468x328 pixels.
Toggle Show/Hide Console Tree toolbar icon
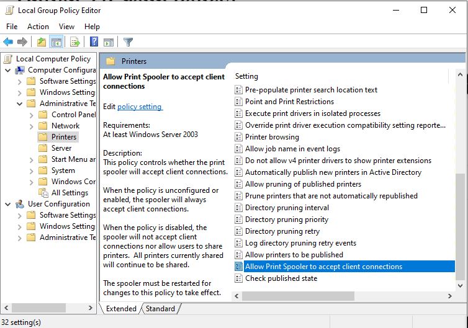pyautogui.click(x=56, y=42)
